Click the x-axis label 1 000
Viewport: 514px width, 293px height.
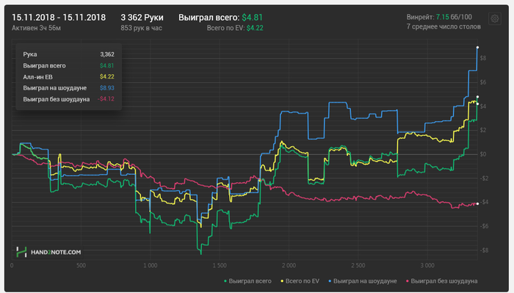[x=150, y=266]
